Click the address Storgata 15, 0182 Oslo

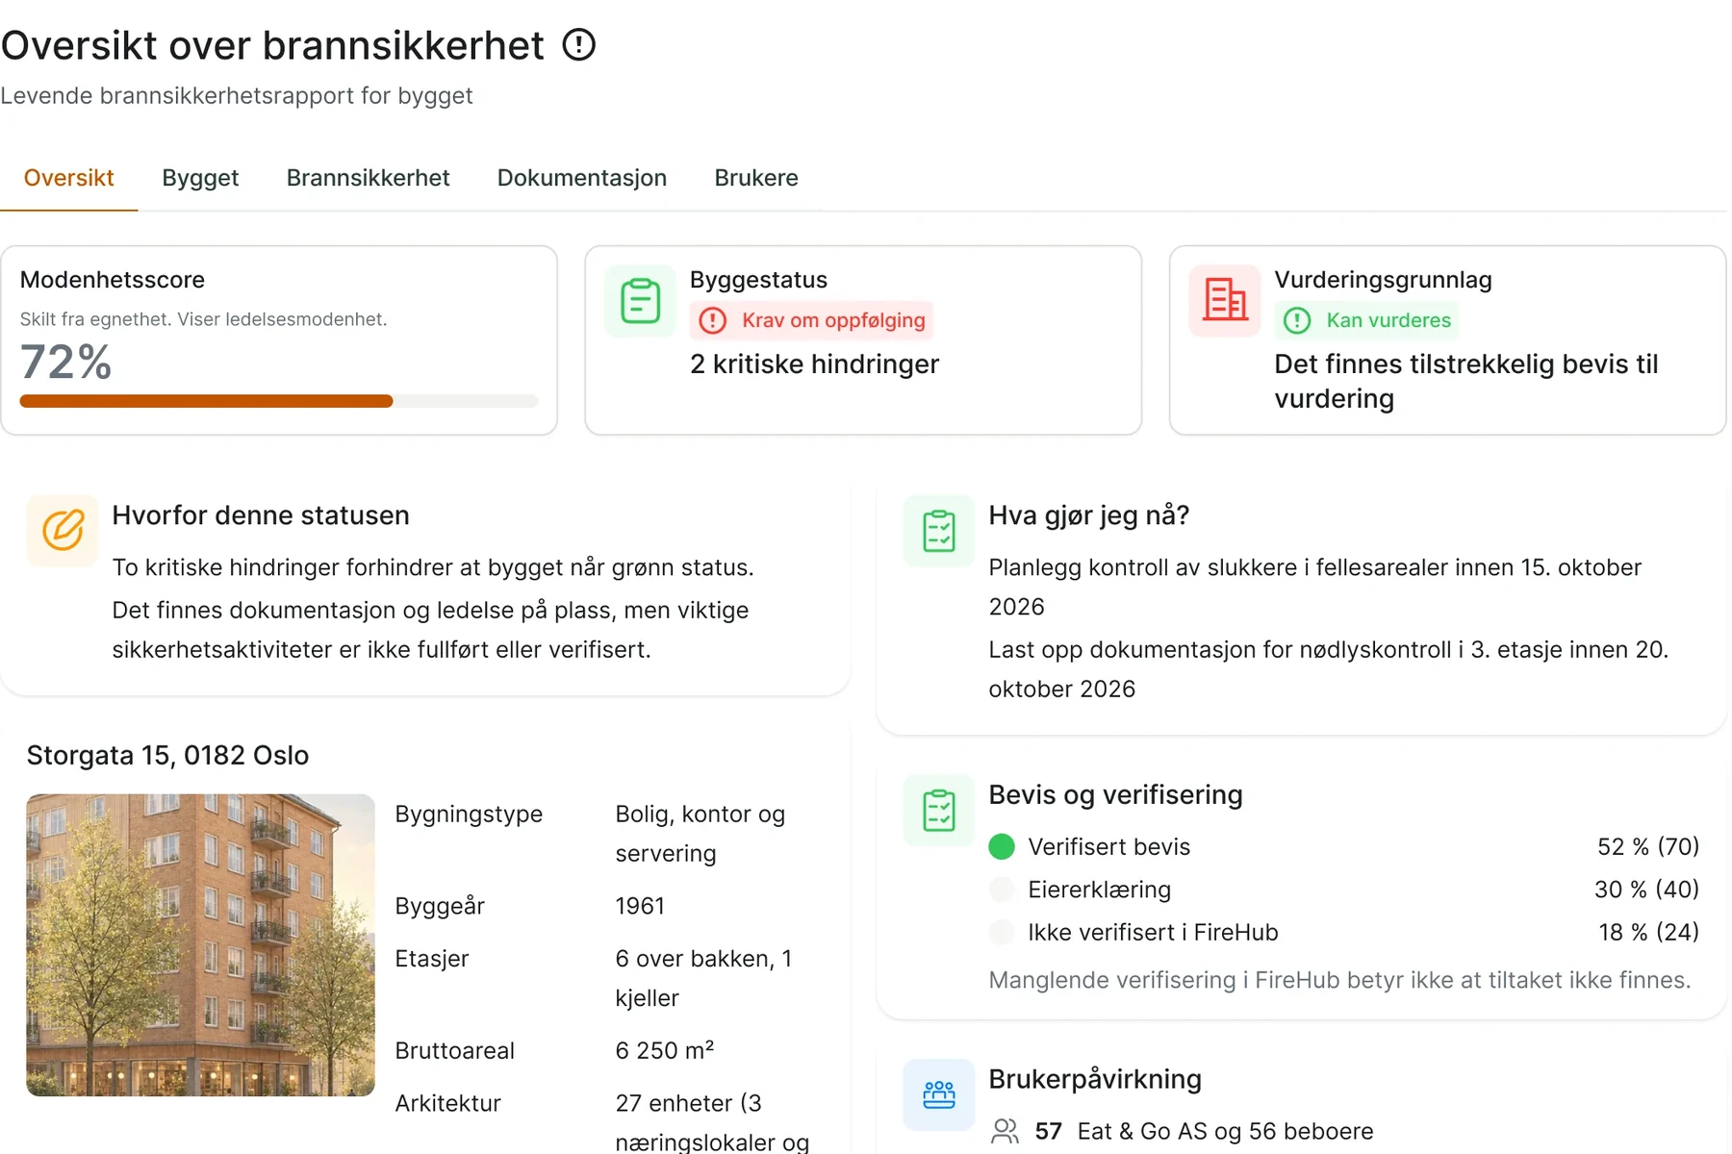click(x=167, y=756)
